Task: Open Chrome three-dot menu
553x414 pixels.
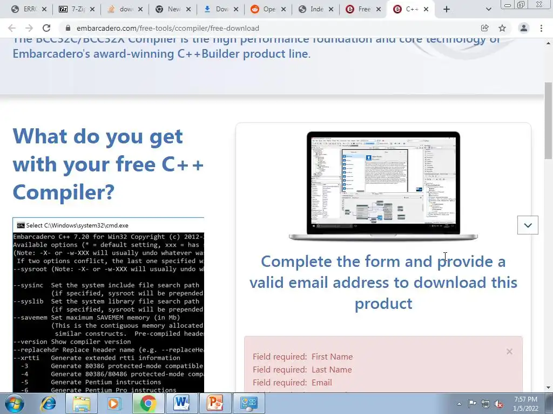Action: [x=541, y=28]
